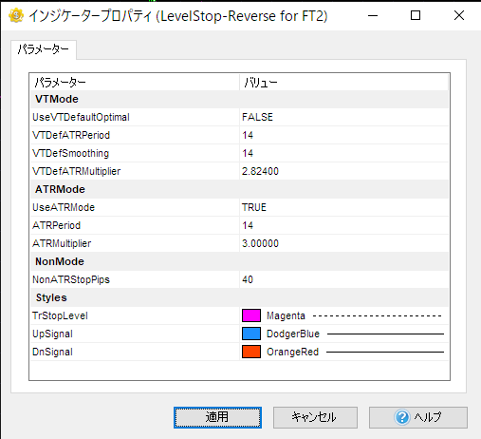This screenshot has width=481, height=439.
Task: Select the DodgerBlue color swatch for UpSignal
Action: (251, 334)
